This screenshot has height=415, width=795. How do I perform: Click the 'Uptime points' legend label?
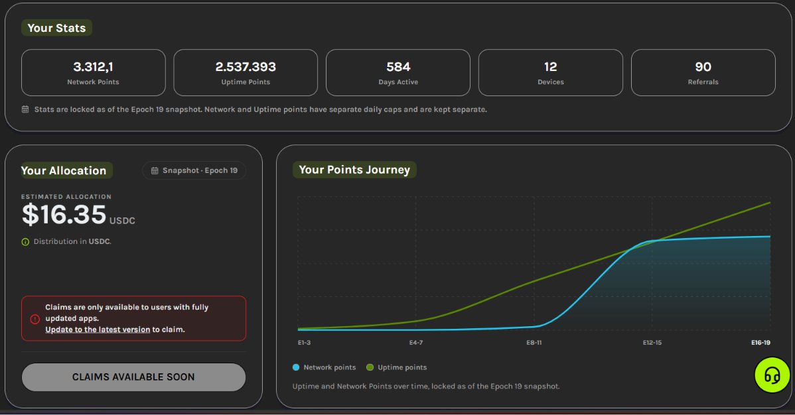coord(402,367)
